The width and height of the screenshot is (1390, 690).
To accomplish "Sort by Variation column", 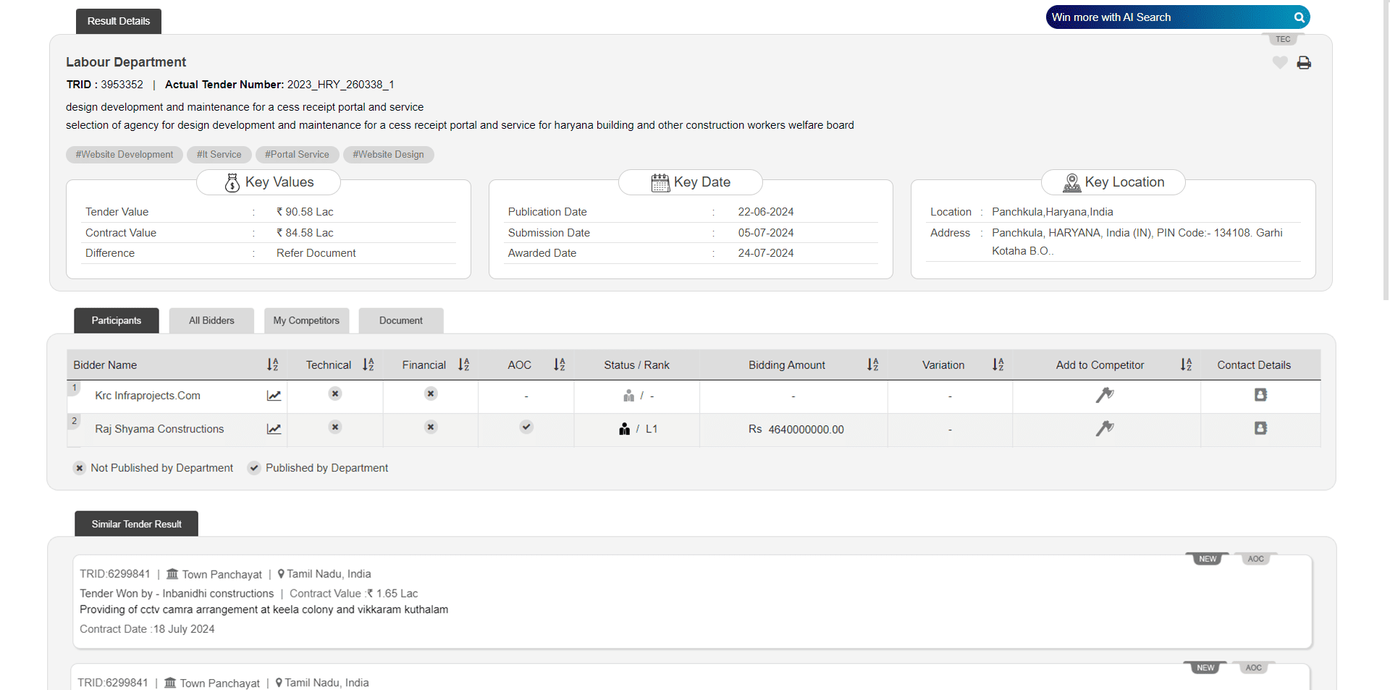I will pos(998,365).
